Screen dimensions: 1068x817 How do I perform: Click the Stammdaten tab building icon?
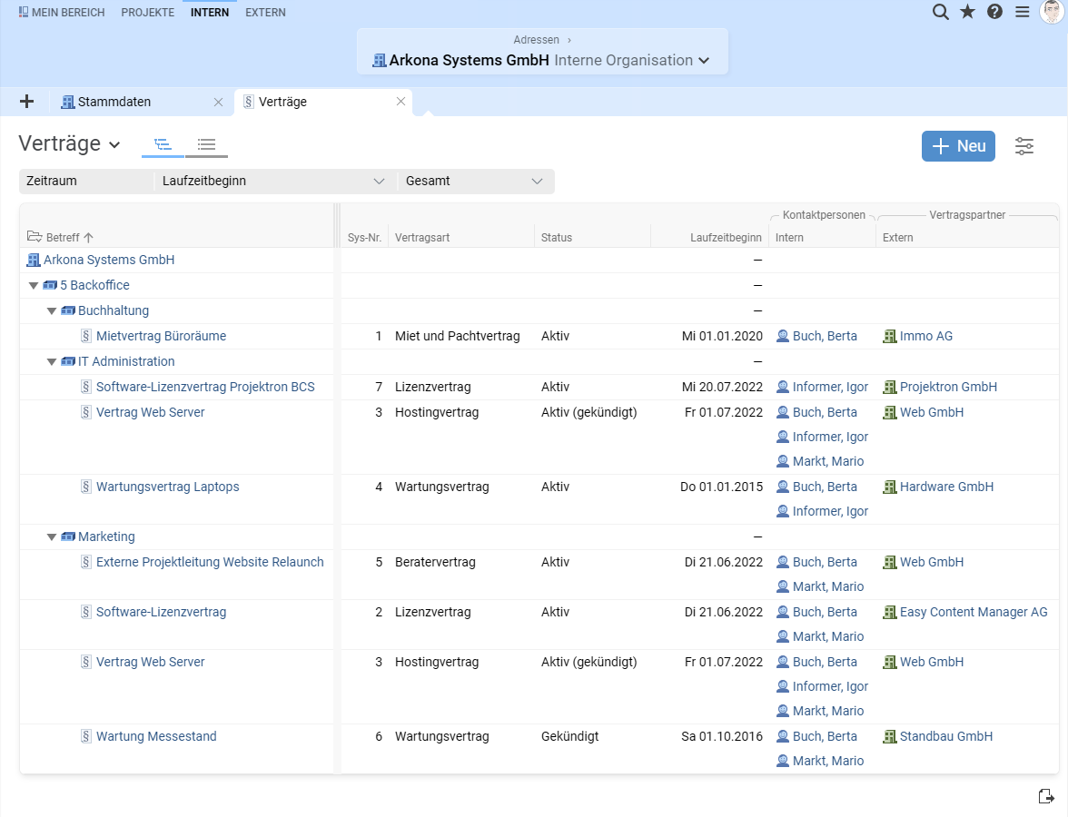coord(68,102)
